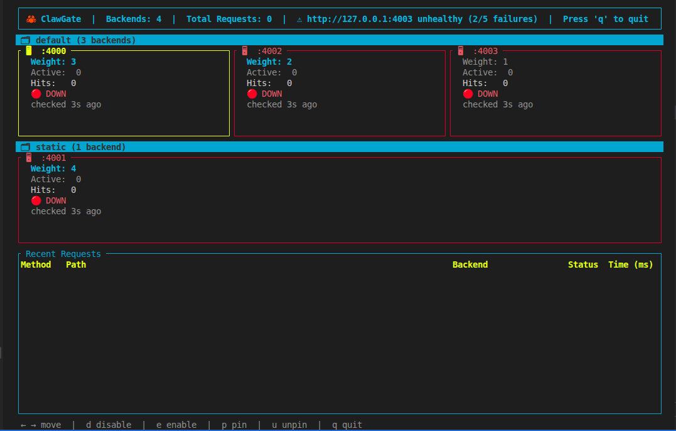
Task: Click the 'q quit' footer shortcut hint
Action: click(x=347, y=425)
